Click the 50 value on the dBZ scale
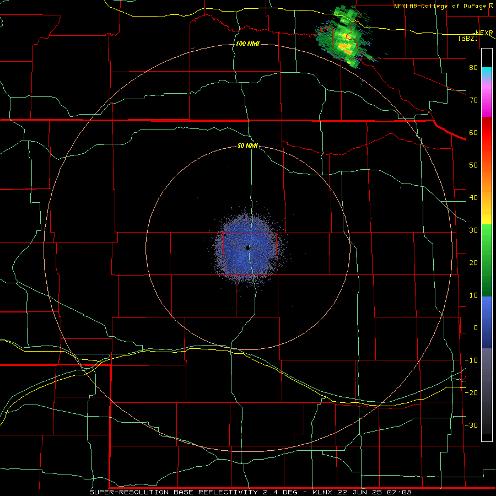 (x=473, y=165)
